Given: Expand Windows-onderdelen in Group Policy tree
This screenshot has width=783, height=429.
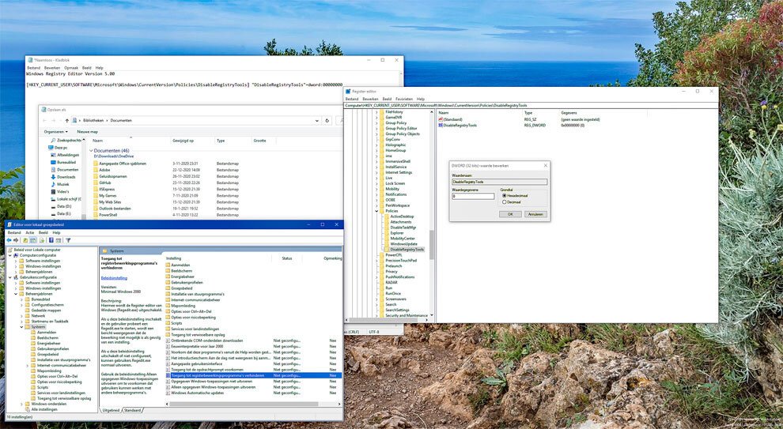Looking at the screenshot, I should [21, 404].
